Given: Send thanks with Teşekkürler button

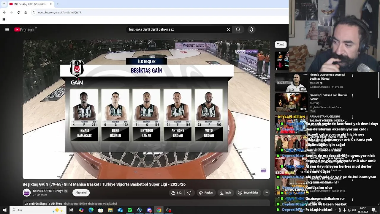Looking at the screenshot, I should tap(248, 193).
